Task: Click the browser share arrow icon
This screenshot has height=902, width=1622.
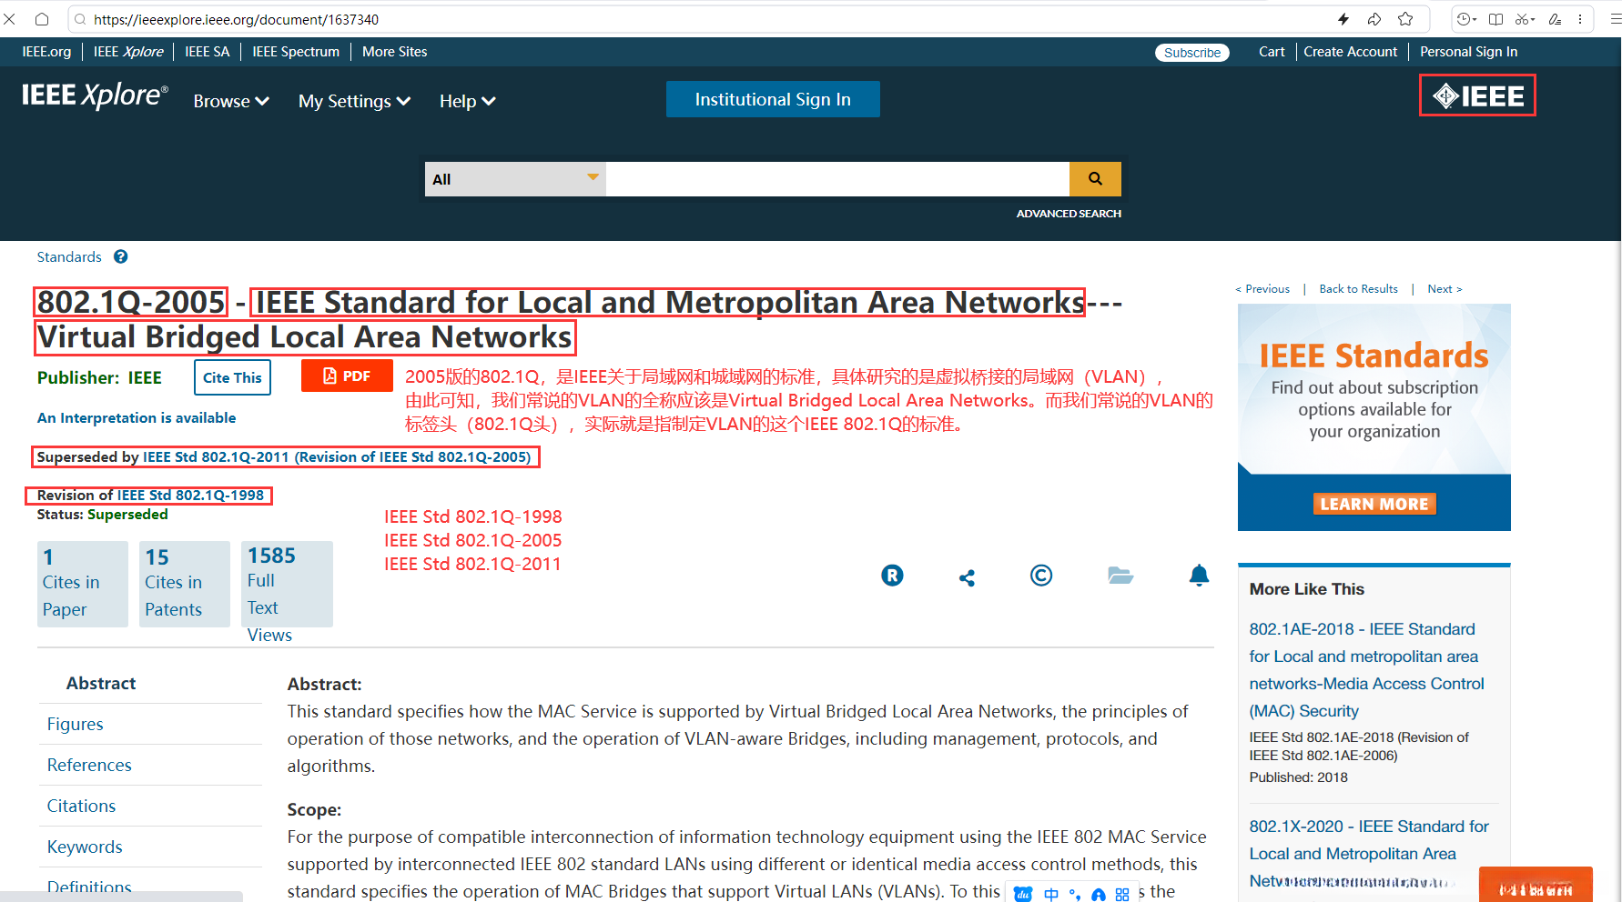Action: tap(1374, 19)
